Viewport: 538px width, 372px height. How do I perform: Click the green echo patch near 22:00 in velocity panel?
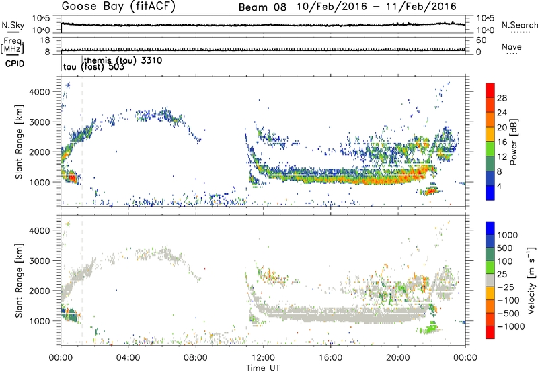point(430,328)
